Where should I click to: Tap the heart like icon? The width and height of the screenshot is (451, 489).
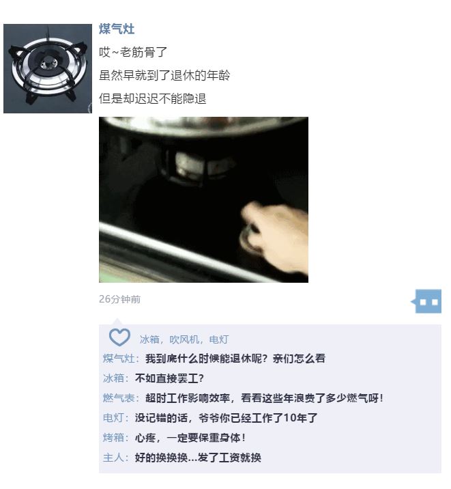(119, 337)
